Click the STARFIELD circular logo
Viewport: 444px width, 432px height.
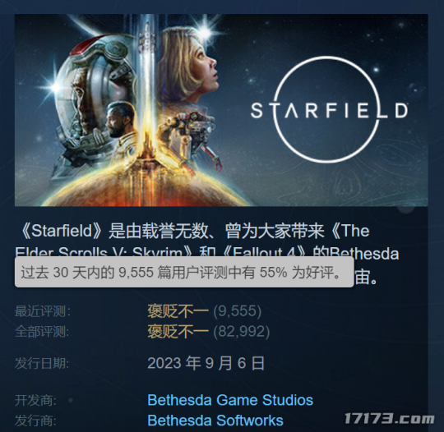pos(329,109)
